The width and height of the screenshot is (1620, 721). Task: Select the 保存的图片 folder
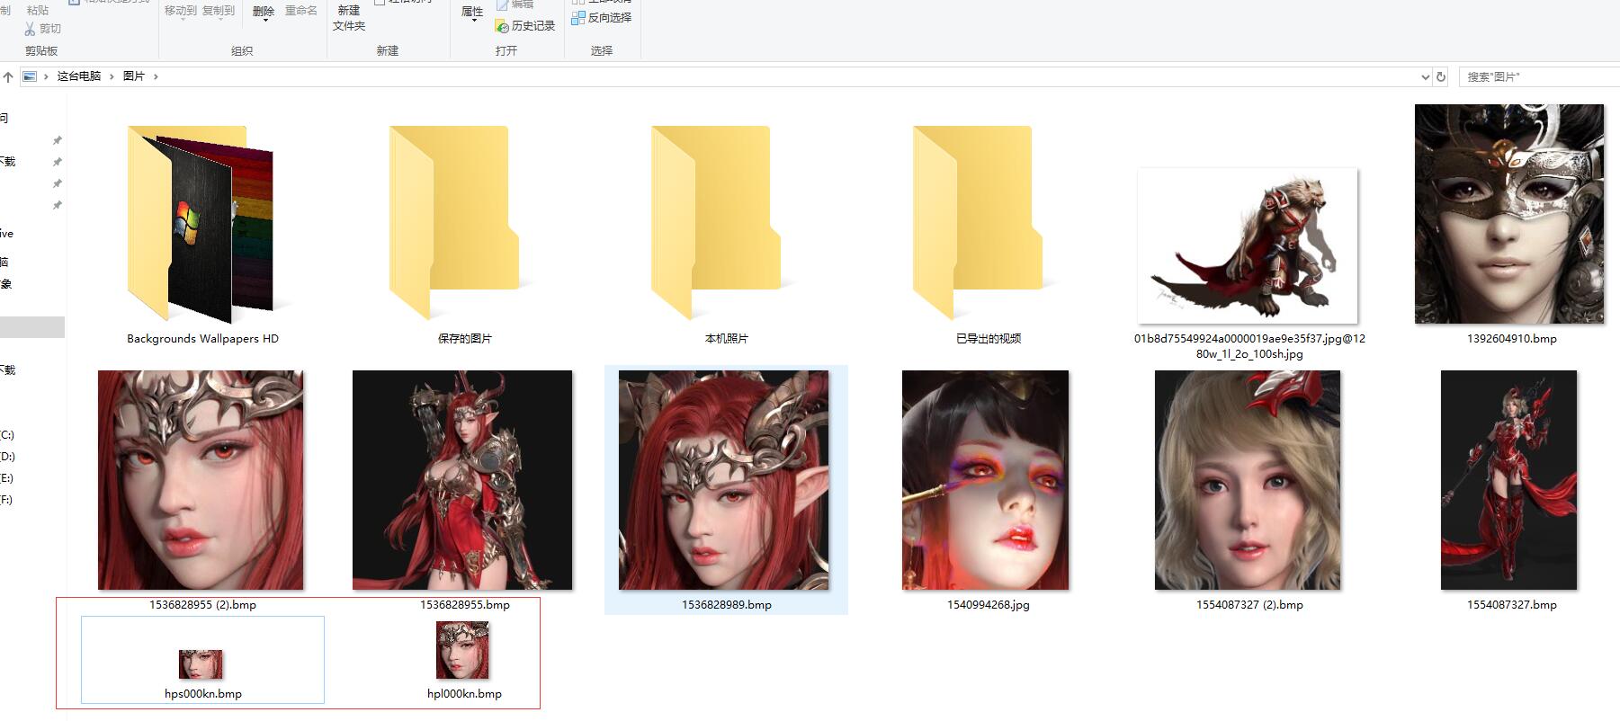point(464,234)
